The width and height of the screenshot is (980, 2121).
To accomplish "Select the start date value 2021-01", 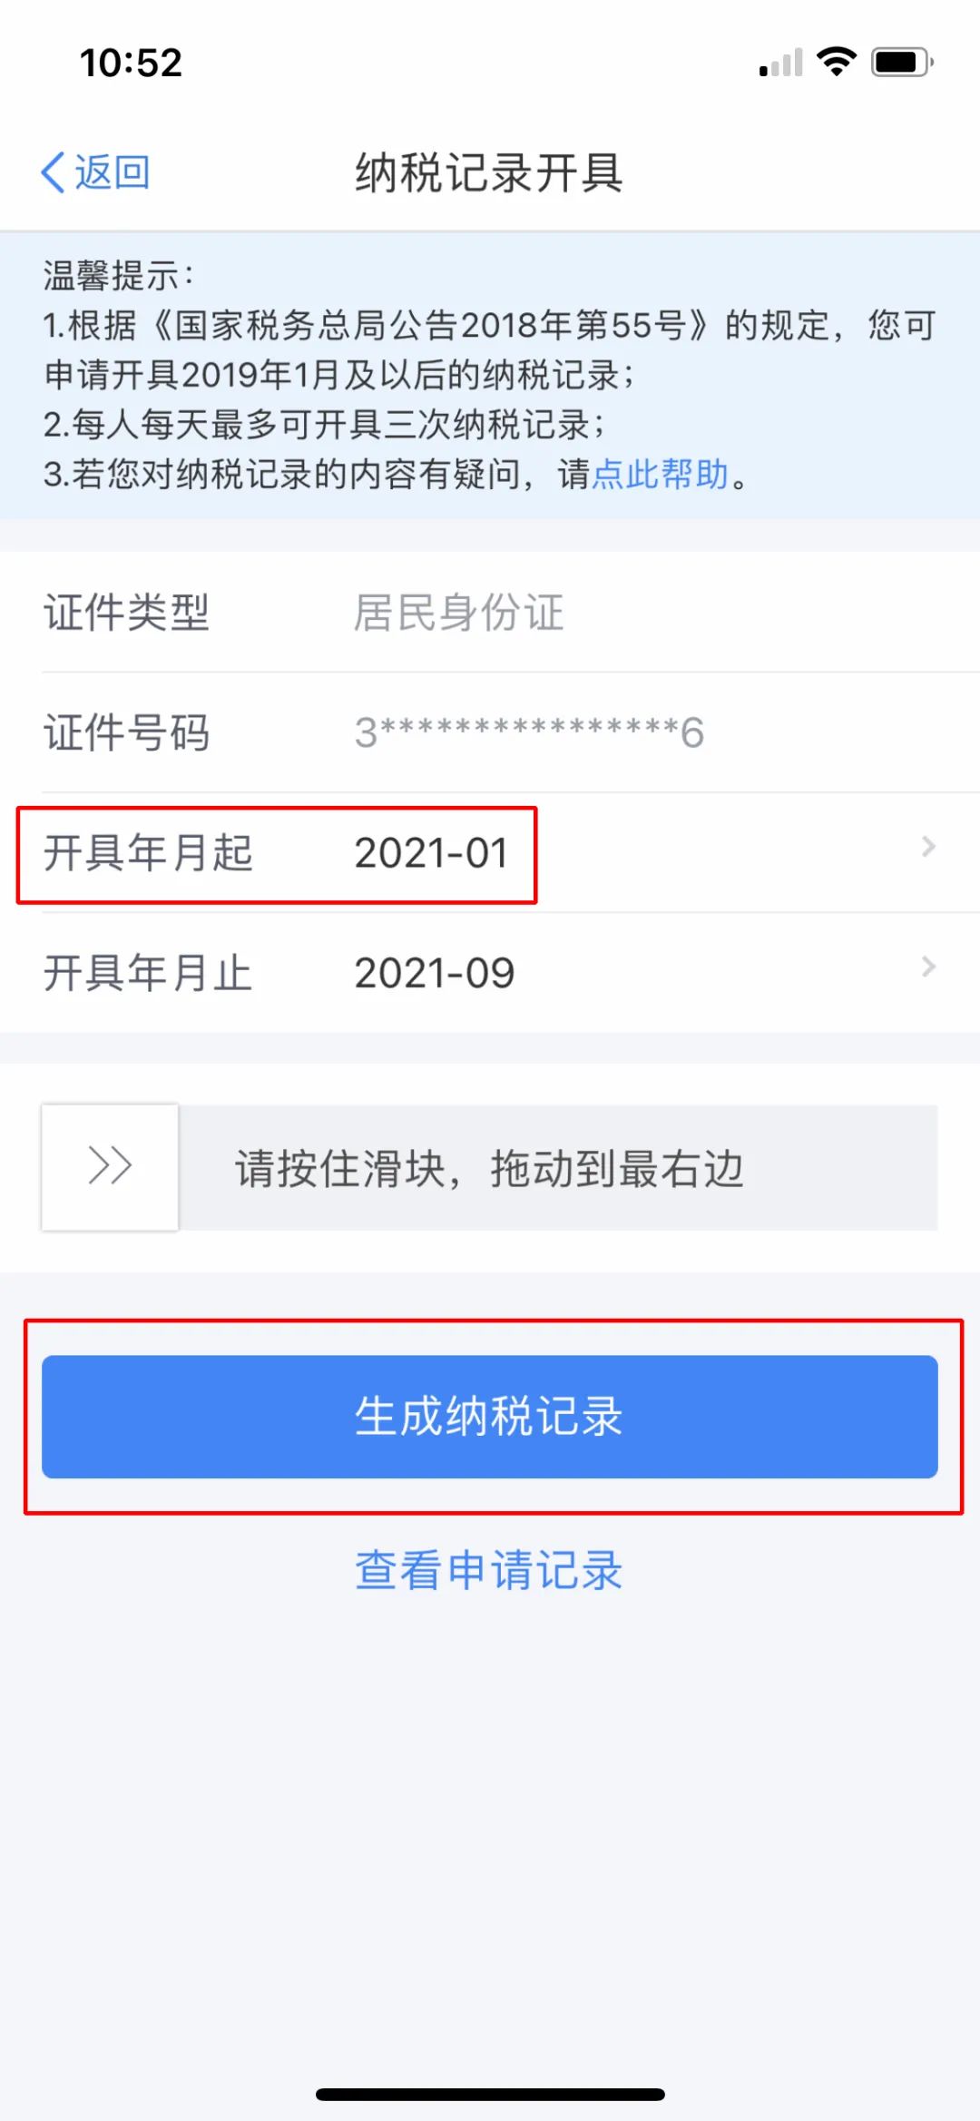I will (431, 854).
